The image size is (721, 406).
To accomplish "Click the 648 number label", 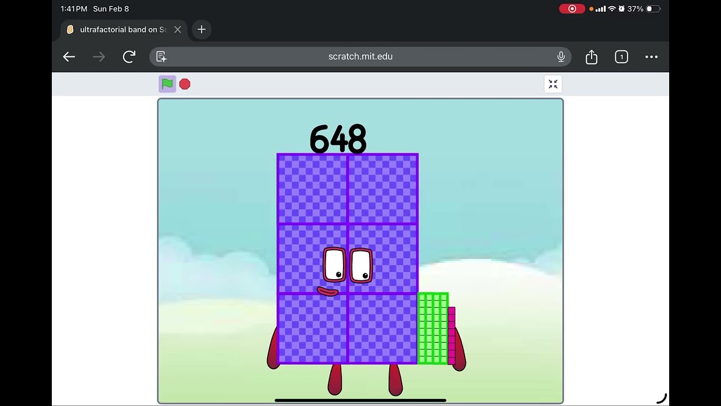I will (x=338, y=139).
